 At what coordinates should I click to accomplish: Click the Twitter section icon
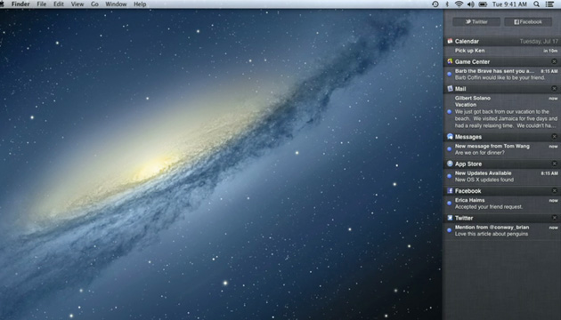[450, 218]
